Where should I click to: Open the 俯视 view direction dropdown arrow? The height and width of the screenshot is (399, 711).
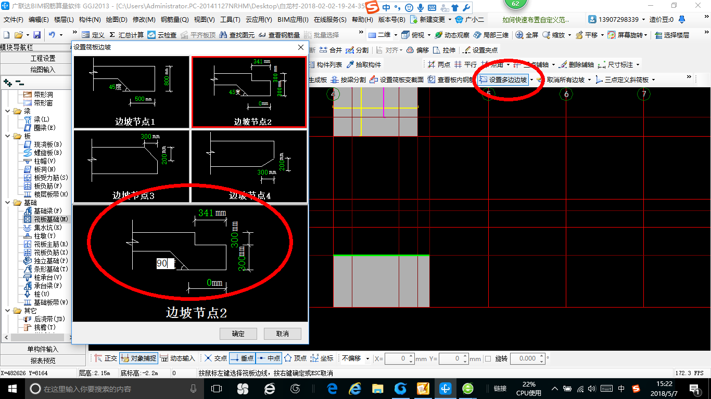(x=430, y=35)
